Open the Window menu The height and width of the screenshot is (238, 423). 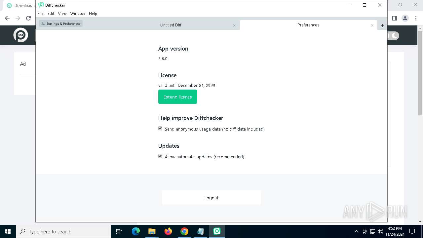tap(78, 14)
